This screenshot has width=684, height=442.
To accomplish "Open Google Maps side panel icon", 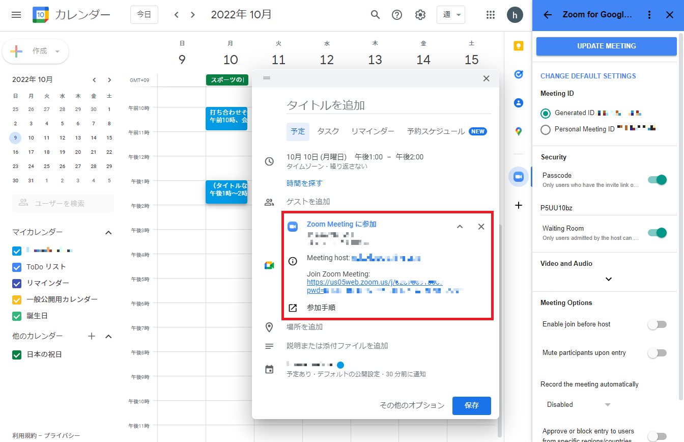I will (518, 131).
